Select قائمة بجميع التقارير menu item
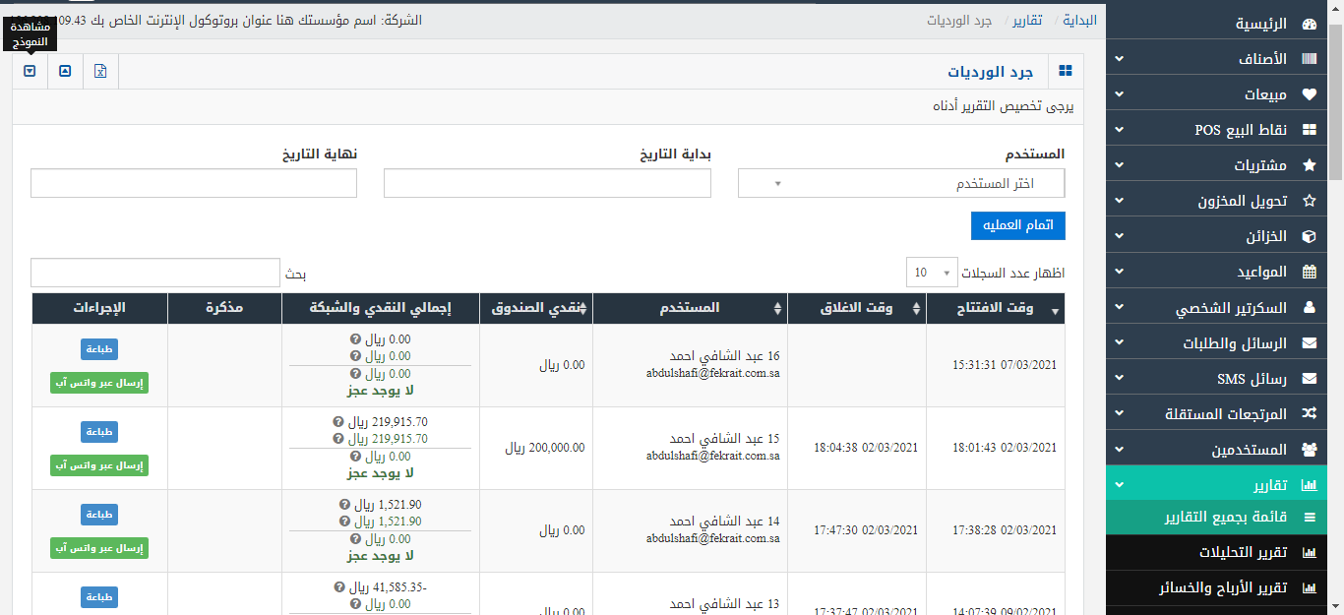The image size is (1344, 615). 1225,517
